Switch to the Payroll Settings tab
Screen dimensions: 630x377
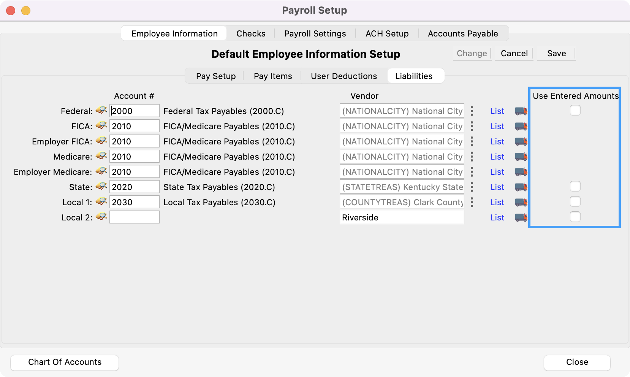[315, 33]
